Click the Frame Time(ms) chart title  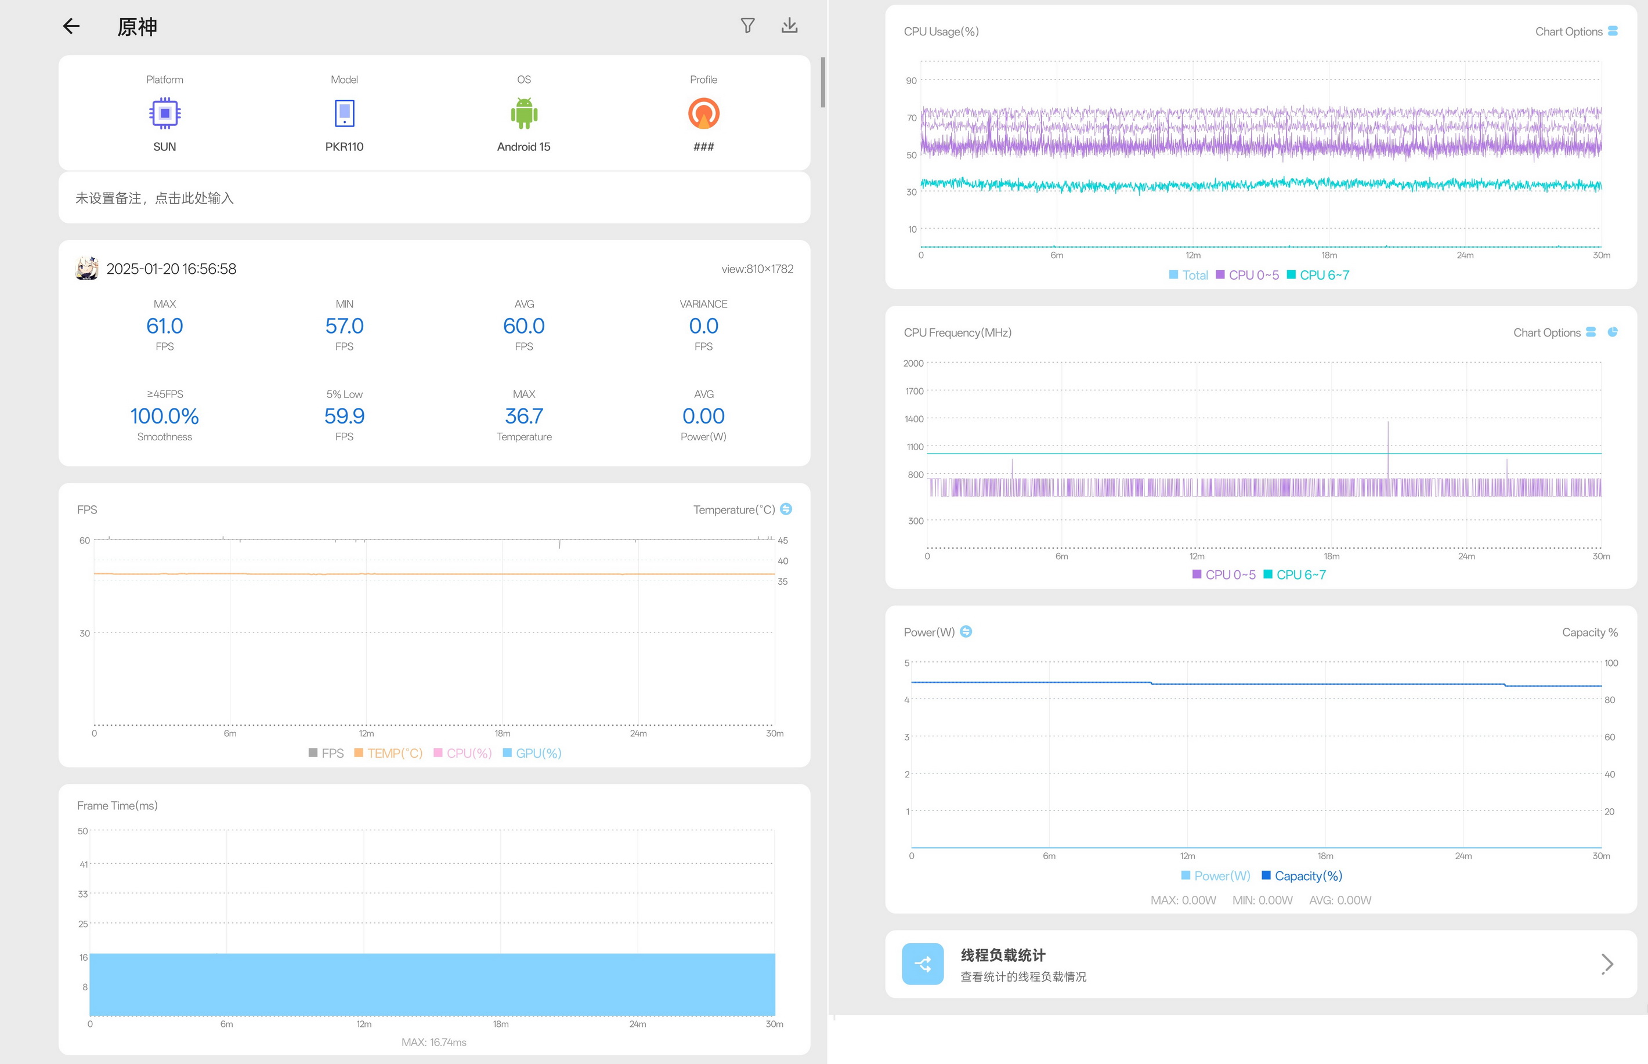pos(117,806)
